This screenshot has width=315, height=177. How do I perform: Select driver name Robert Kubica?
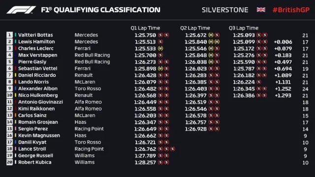pos(35,162)
